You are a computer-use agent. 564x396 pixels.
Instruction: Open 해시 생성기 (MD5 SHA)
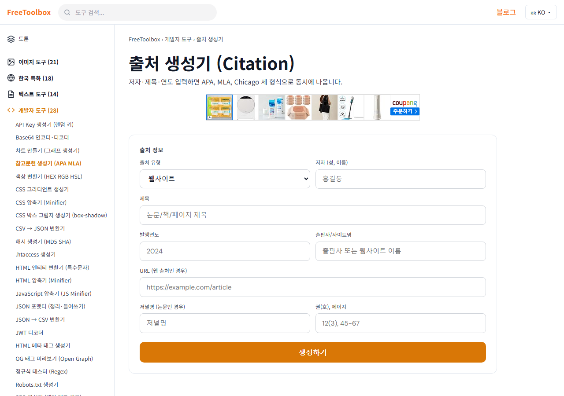click(43, 242)
